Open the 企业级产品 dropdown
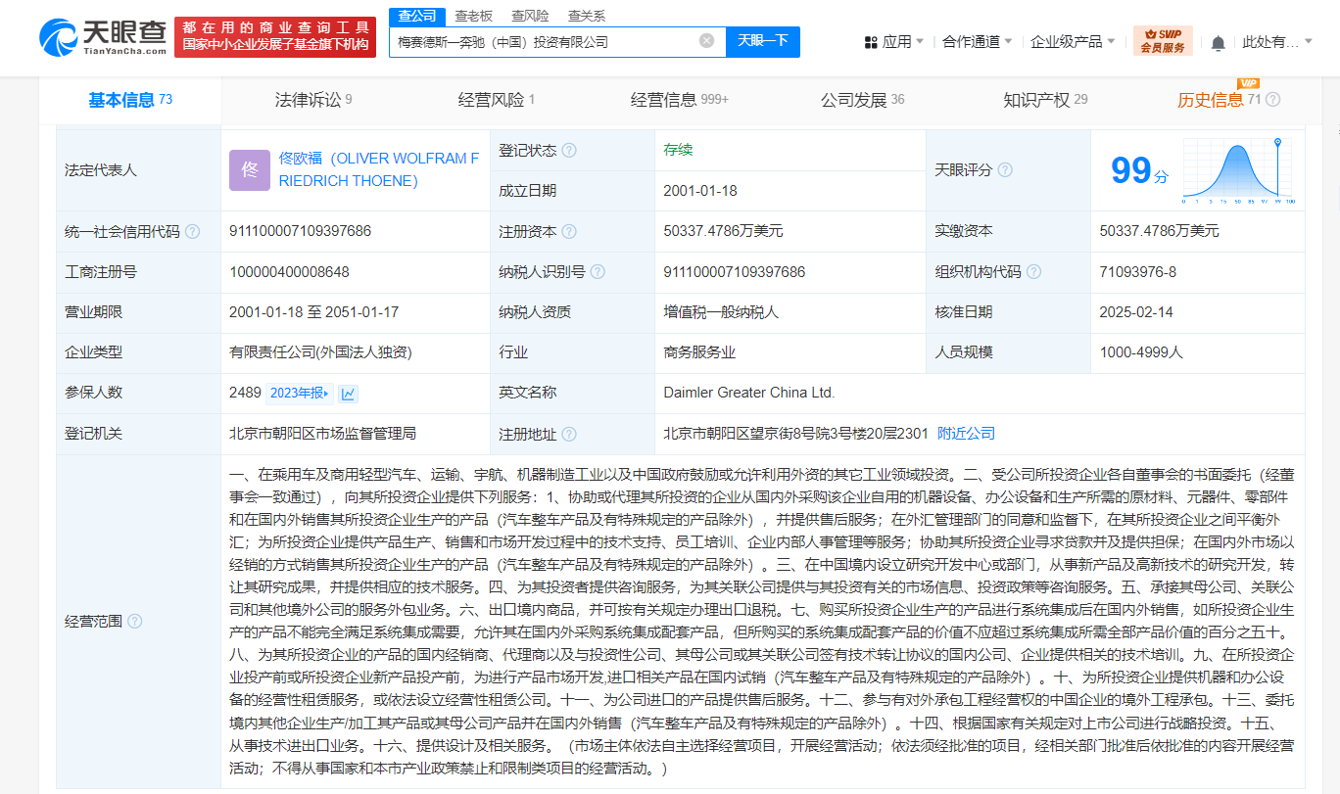 (1072, 42)
